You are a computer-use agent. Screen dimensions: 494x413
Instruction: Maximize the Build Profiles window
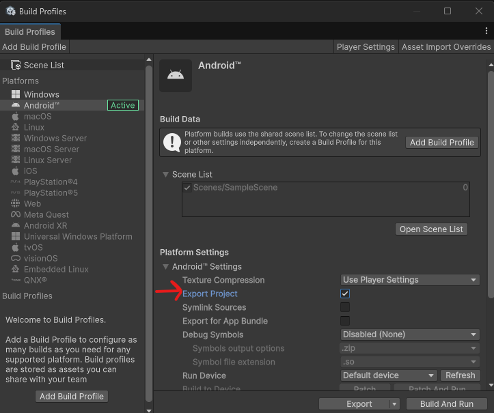coord(448,11)
